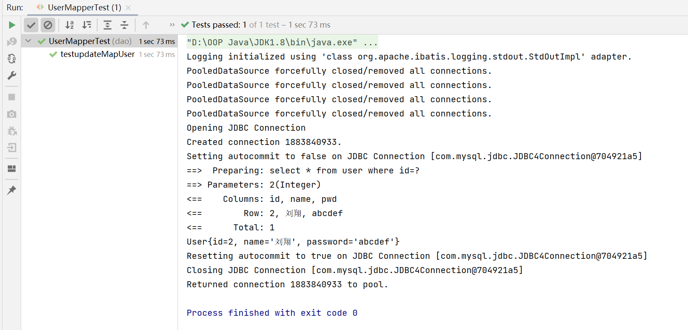Toggle auto-test rerun icon

pyautogui.click(x=12, y=59)
